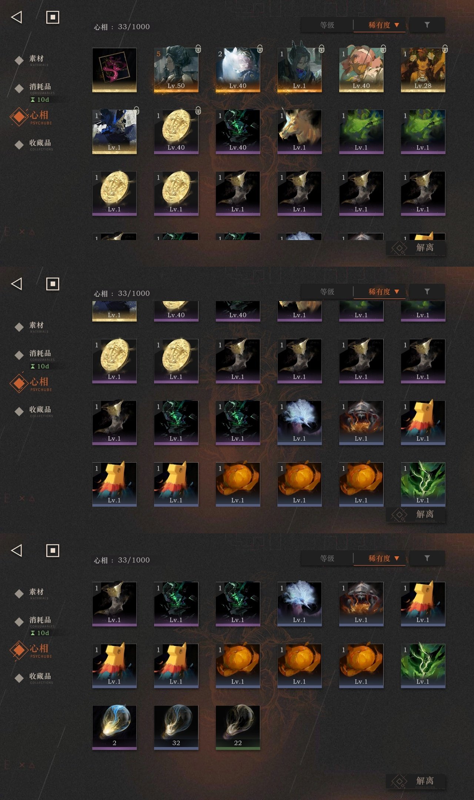Screen dimensions: 474x800
Task: Open the black card with pink symbol
Action: 114,70
